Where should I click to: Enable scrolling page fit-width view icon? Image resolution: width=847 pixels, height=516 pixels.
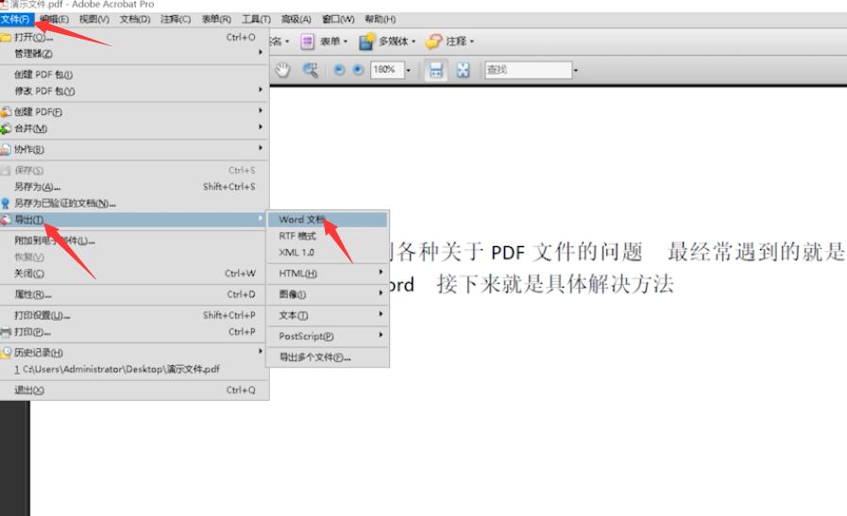436,70
